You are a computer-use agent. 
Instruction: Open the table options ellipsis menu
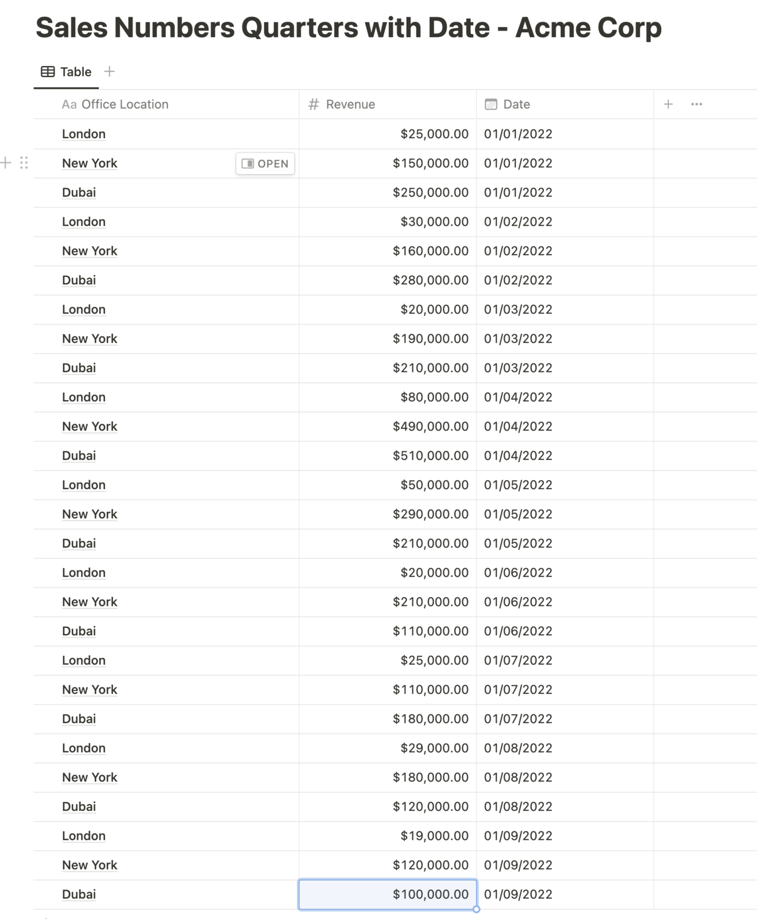coord(697,104)
